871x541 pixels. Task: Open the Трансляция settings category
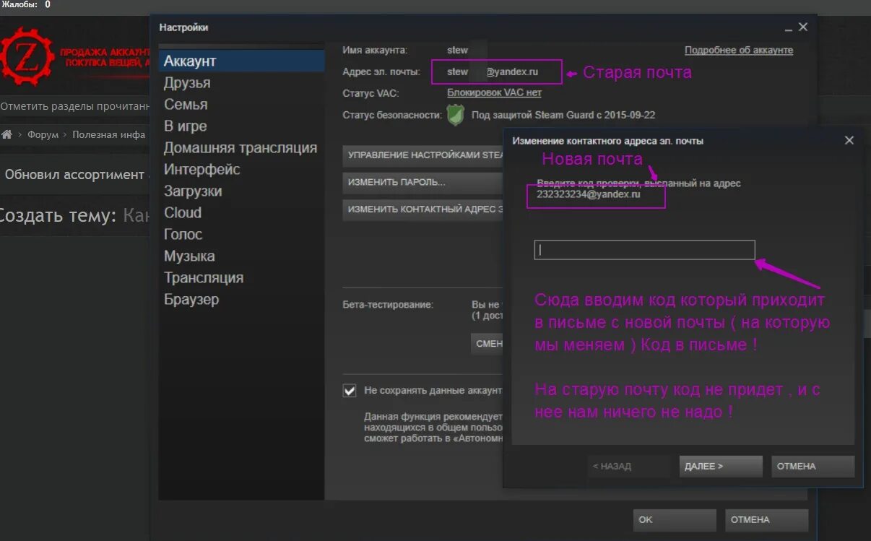click(x=241, y=278)
